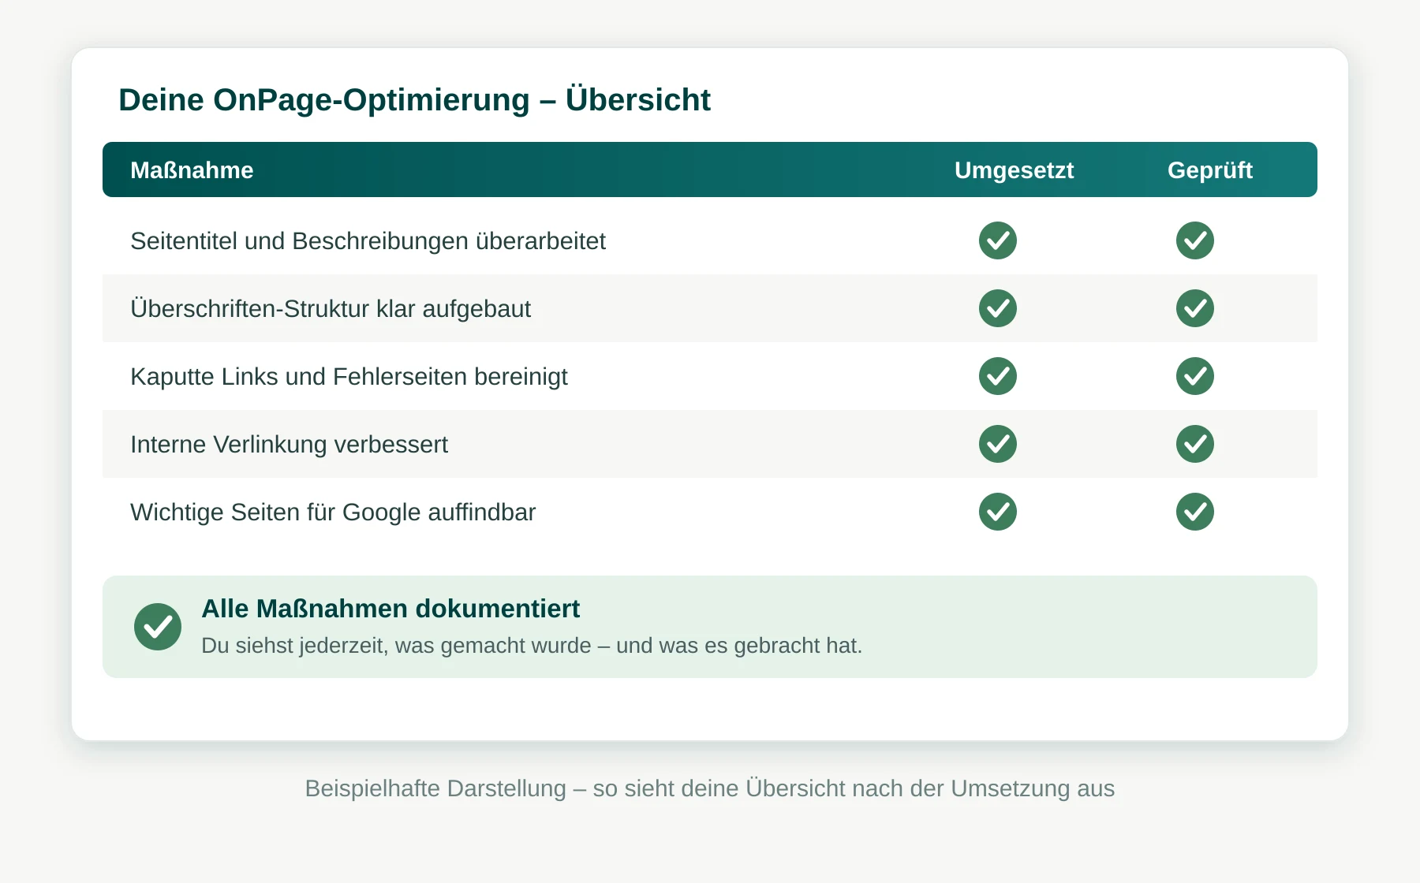
Task: Click Geprüft checkmark for Interne Verlinkung row
Action: (x=1195, y=444)
